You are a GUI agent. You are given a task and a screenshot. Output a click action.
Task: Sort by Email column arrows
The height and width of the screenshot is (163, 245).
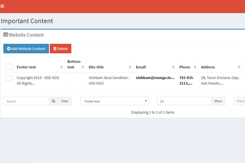tap(173, 67)
